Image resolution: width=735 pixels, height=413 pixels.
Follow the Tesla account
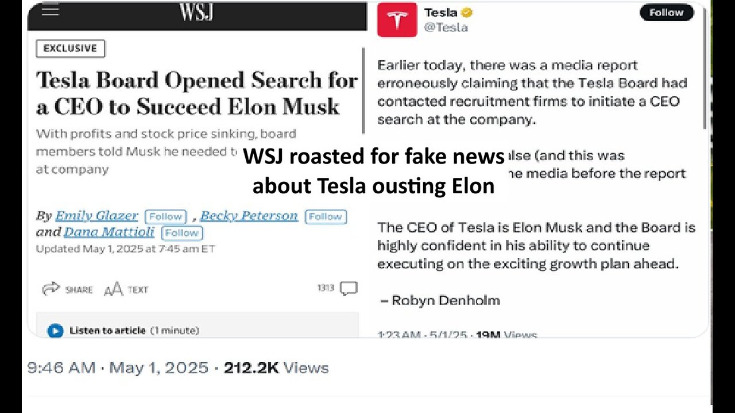coord(666,13)
